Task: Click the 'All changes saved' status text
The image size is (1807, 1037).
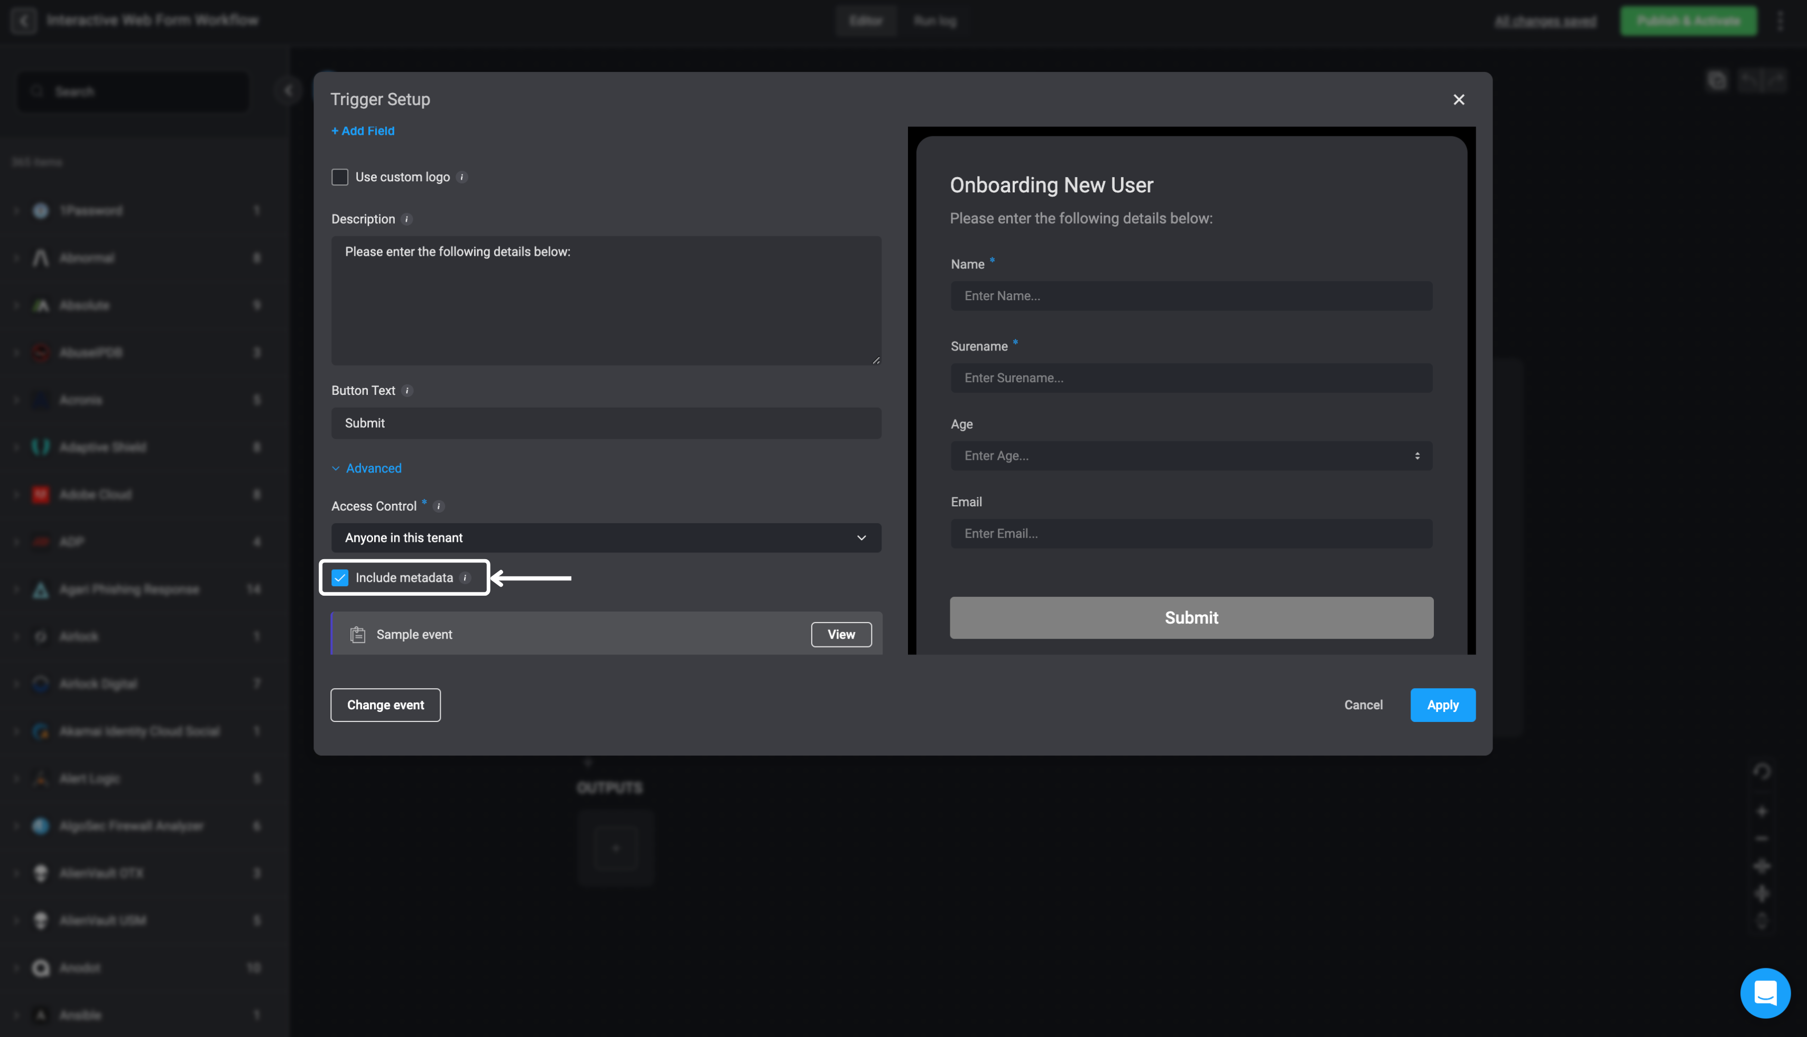Action: pyautogui.click(x=1545, y=21)
